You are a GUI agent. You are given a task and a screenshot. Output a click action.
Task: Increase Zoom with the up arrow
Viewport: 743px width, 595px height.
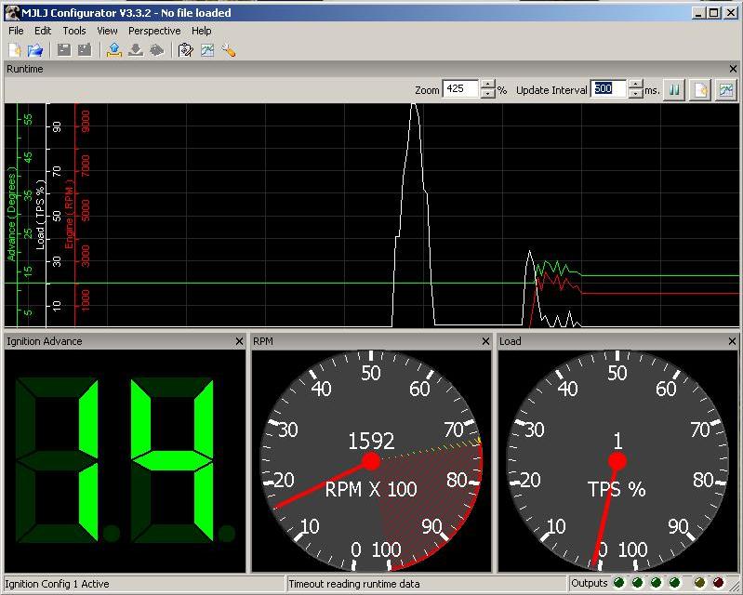click(x=487, y=85)
